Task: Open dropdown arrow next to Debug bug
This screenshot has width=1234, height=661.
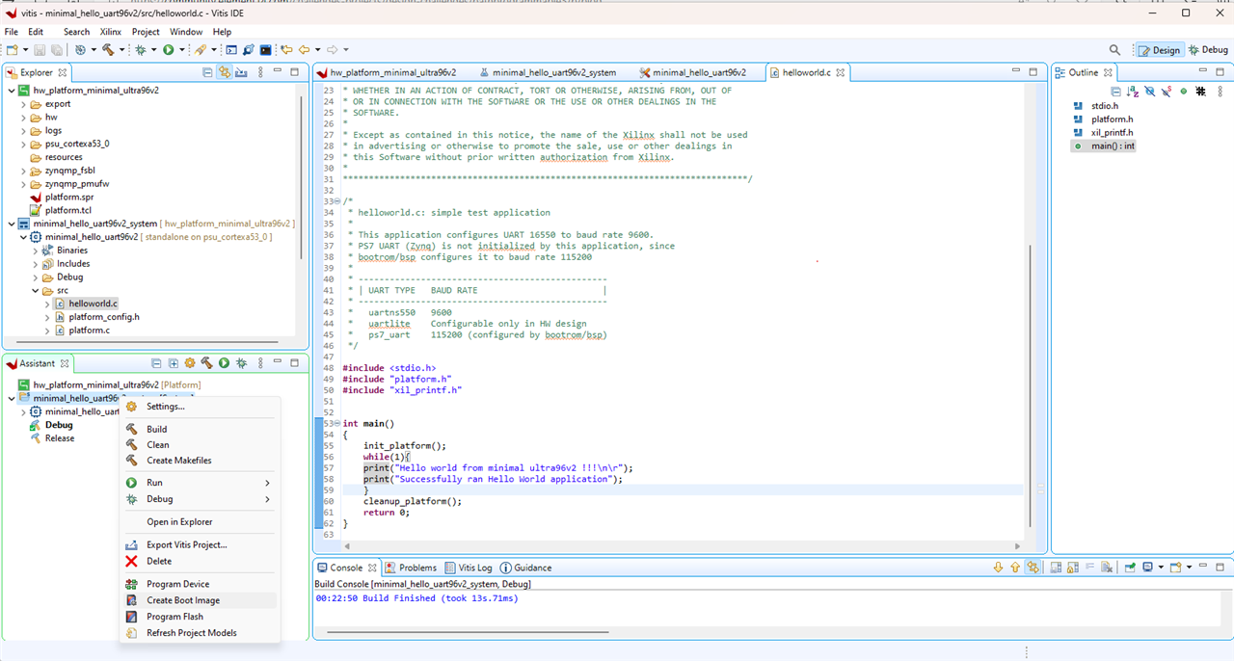Action: [x=154, y=50]
